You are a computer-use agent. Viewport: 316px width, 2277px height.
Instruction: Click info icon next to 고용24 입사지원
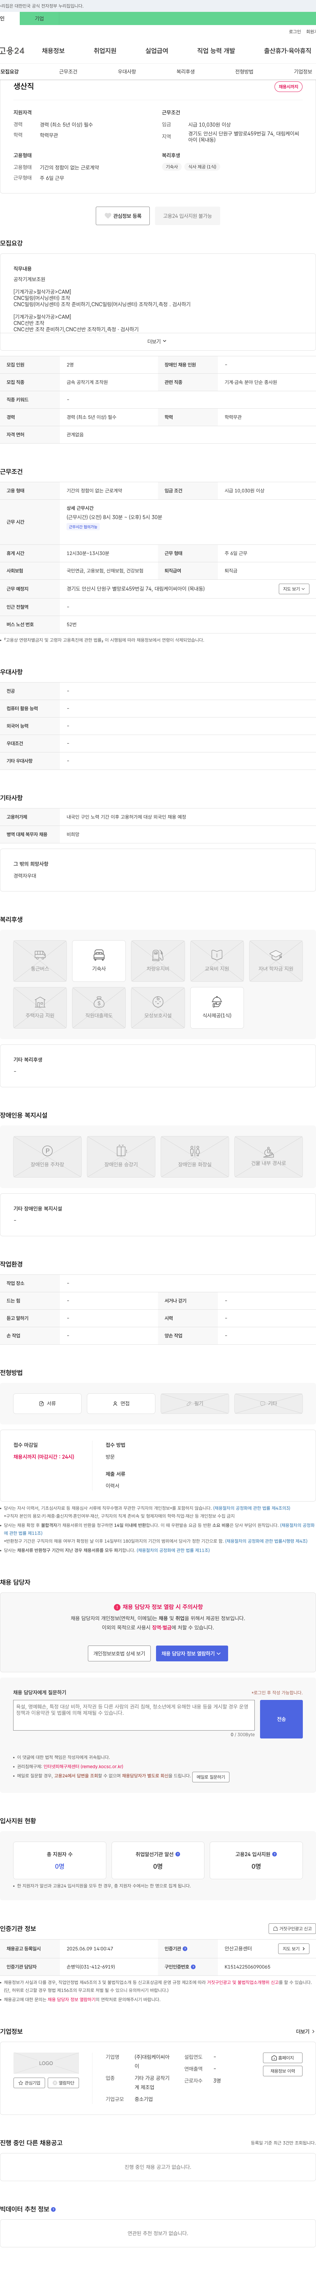(275, 1854)
